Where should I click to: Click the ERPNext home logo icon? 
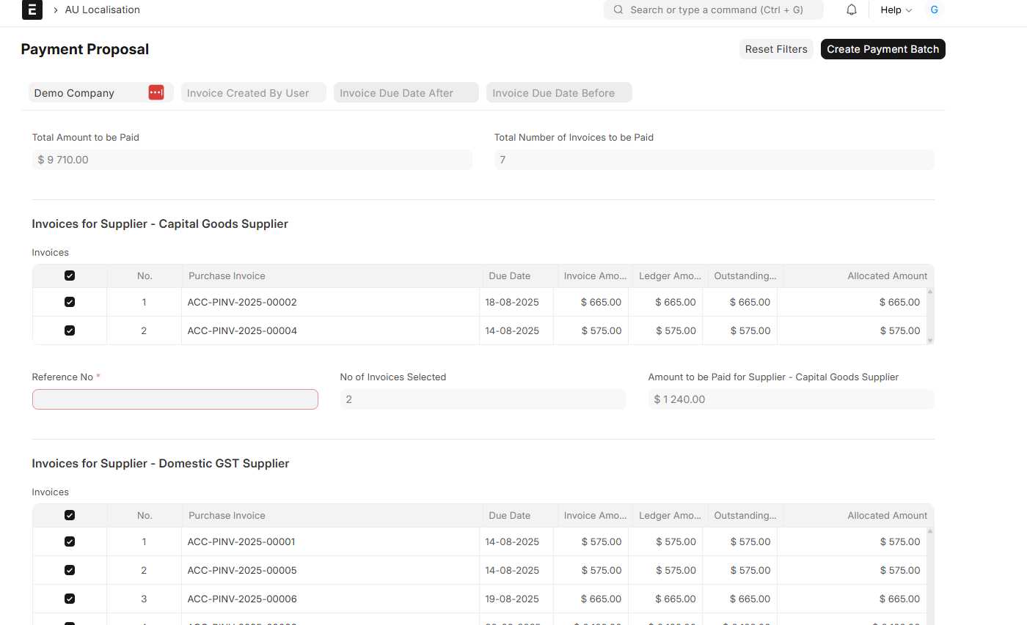point(32,10)
